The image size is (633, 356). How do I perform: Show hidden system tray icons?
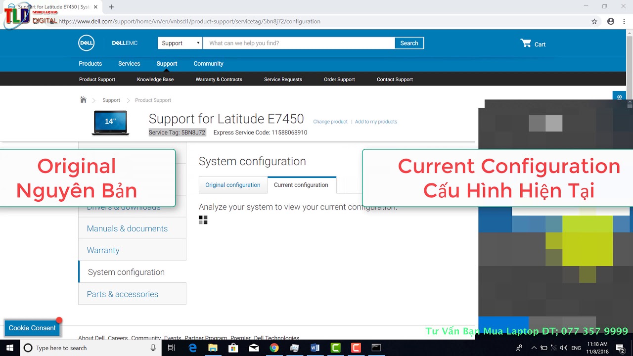[x=533, y=348]
